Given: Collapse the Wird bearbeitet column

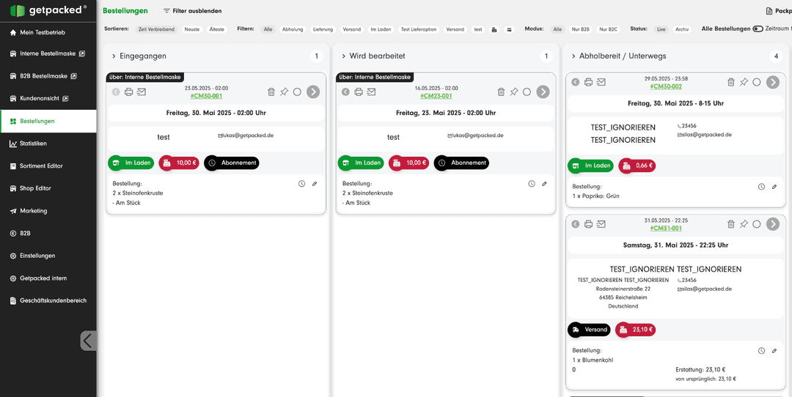Looking at the screenshot, I should click(x=343, y=56).
